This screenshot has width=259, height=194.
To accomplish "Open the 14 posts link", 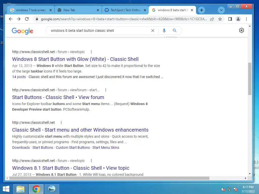I will coord(19,77).
